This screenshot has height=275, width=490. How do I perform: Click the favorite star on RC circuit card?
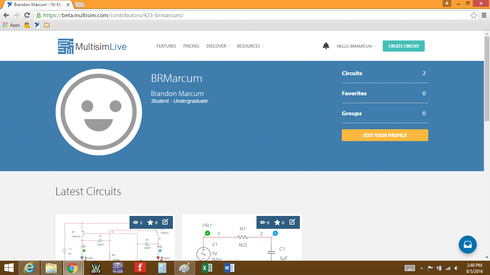coord(277,222)
